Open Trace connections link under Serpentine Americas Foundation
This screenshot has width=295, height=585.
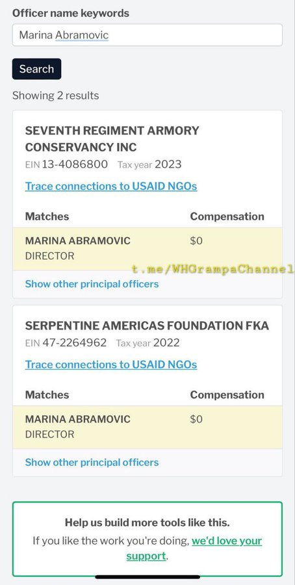[x=111, y=365]
